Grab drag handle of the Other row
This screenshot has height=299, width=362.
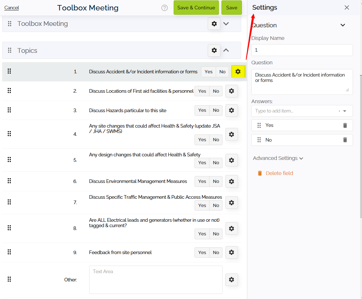(x=9, y=279)
